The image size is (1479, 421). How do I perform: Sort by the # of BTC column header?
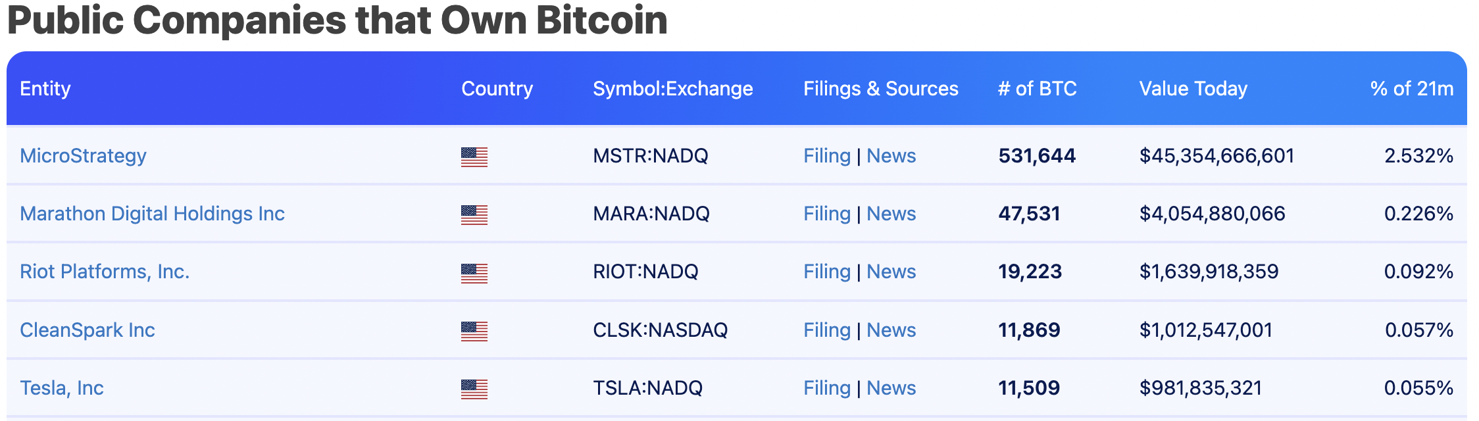coord(1038,89)
